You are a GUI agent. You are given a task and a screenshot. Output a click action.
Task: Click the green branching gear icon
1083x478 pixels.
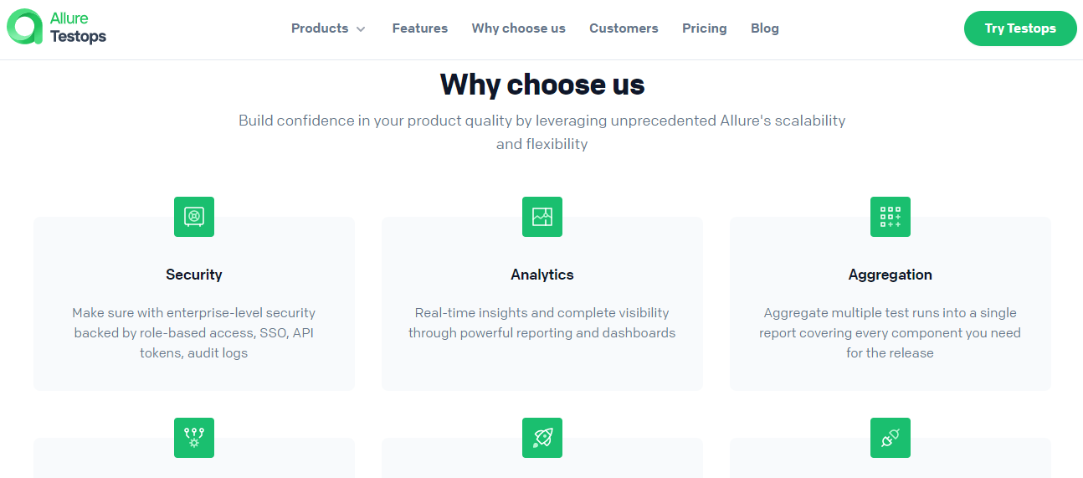click(194, 438)
